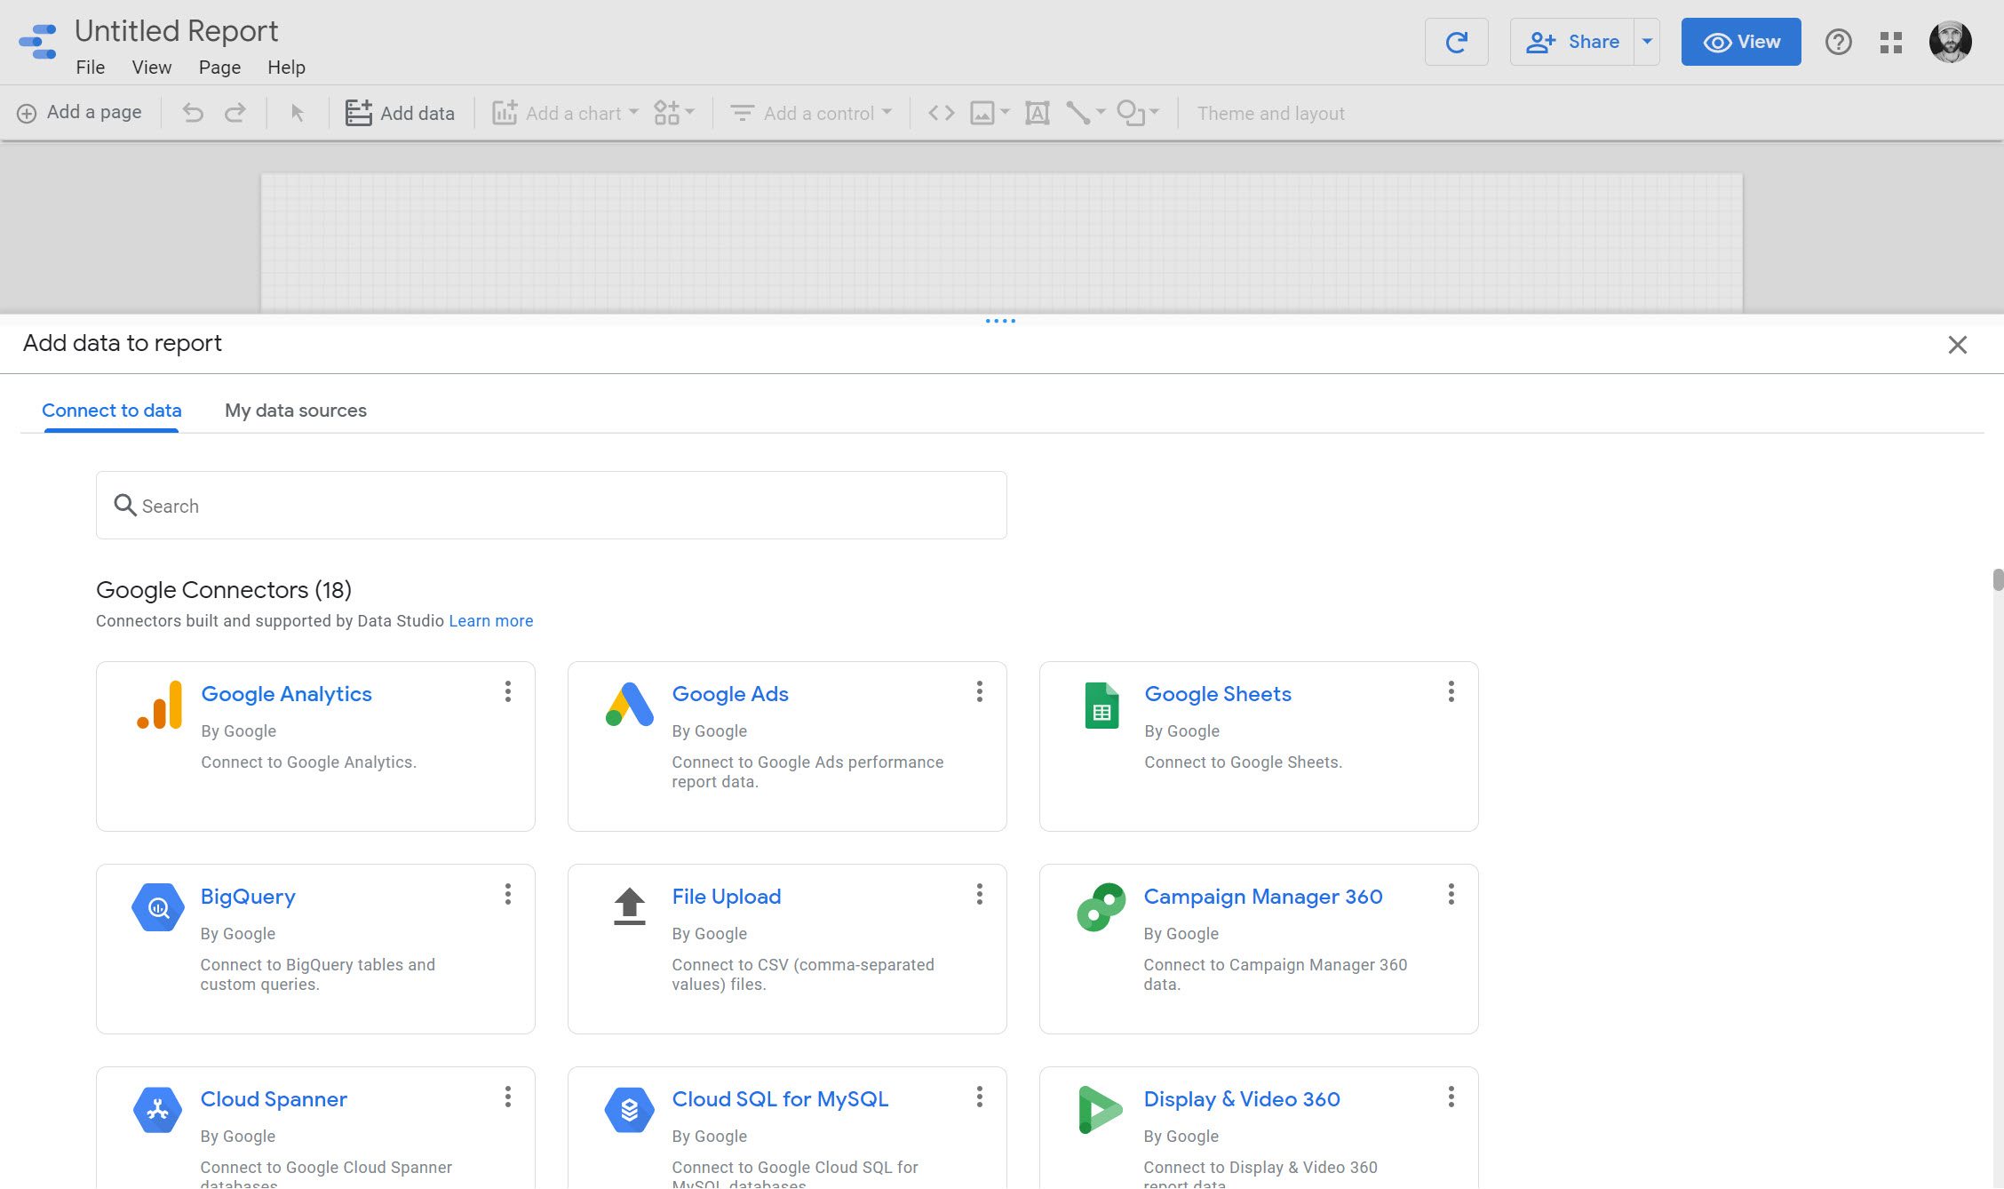Follow the Learn more link
2004x1189 pixels.
[x=490, y=621]
